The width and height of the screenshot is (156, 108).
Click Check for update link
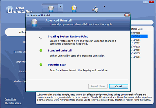pyautogui.click(x=13, y=103)
